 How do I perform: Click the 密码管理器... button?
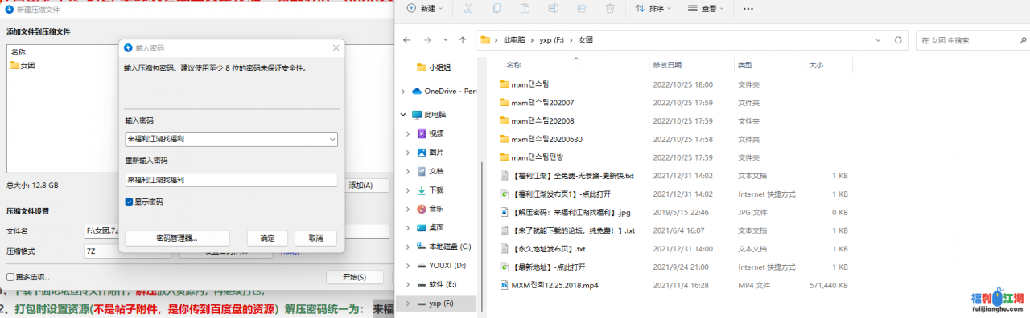coord(177,238)
